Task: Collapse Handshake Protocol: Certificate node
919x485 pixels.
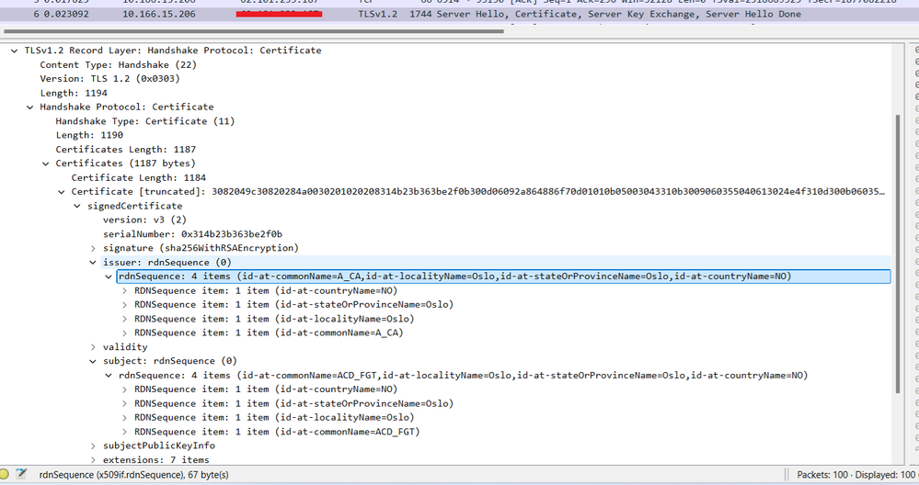Action: [29, 107]
